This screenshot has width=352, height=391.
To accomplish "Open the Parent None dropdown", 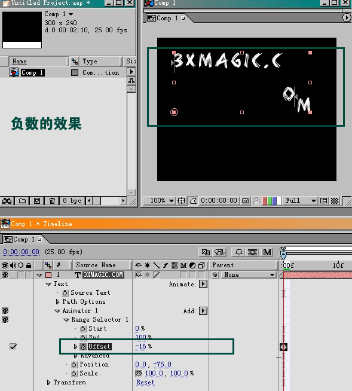I will coord(248,275).
